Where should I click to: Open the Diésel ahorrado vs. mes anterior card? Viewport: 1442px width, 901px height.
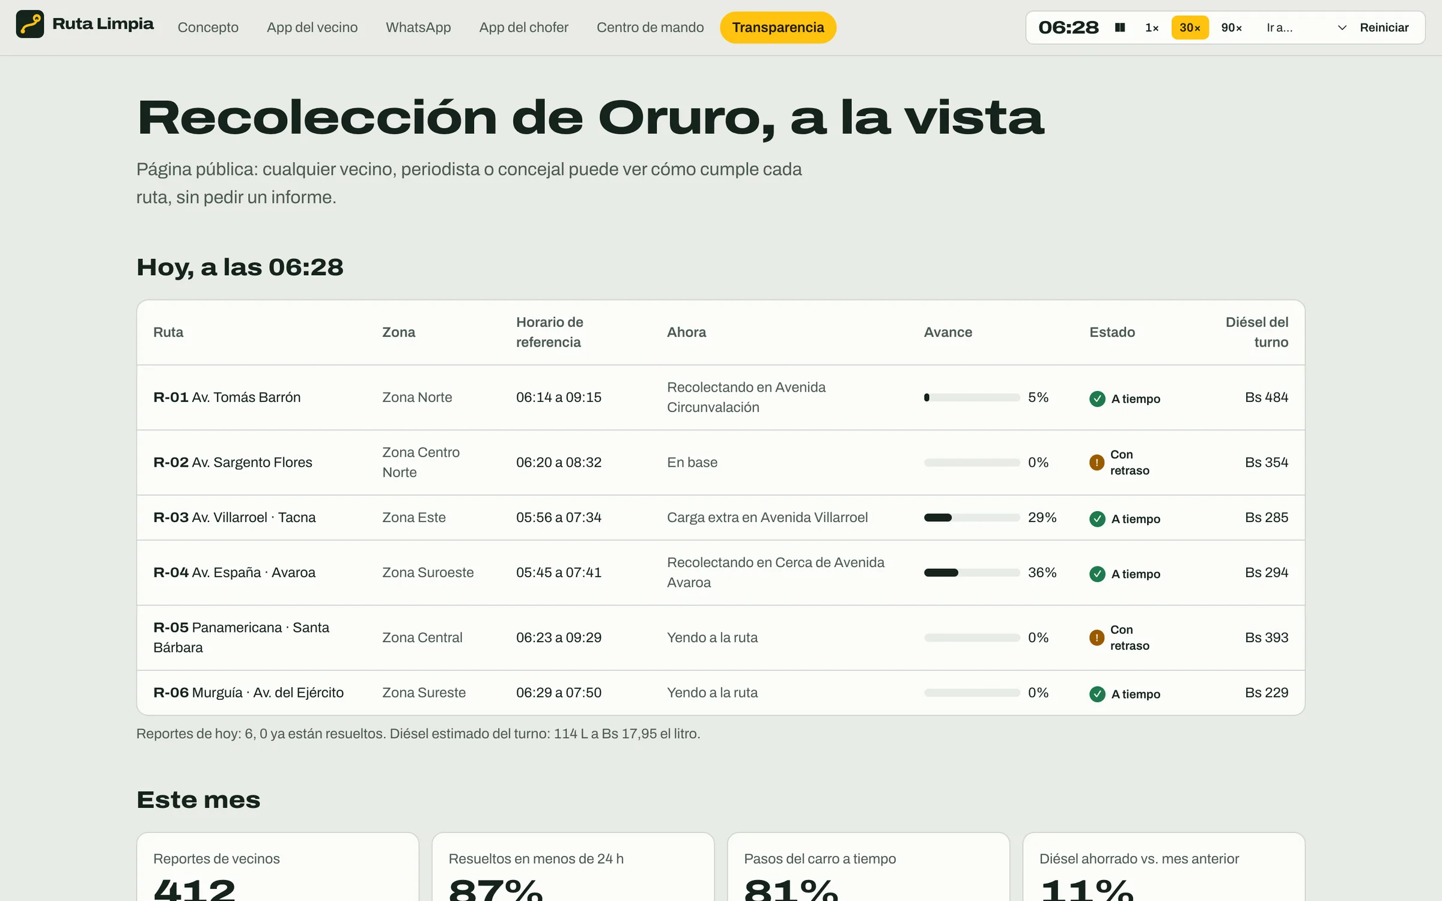(1164, 867)
